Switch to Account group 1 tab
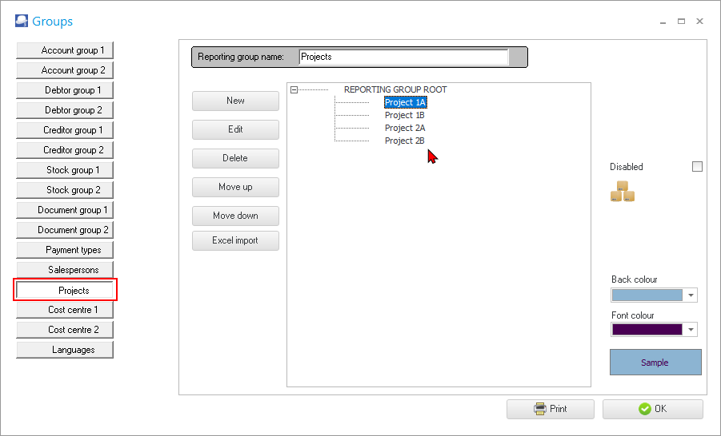The height and width of the screenshot is (436, 721). click(65, 50)
